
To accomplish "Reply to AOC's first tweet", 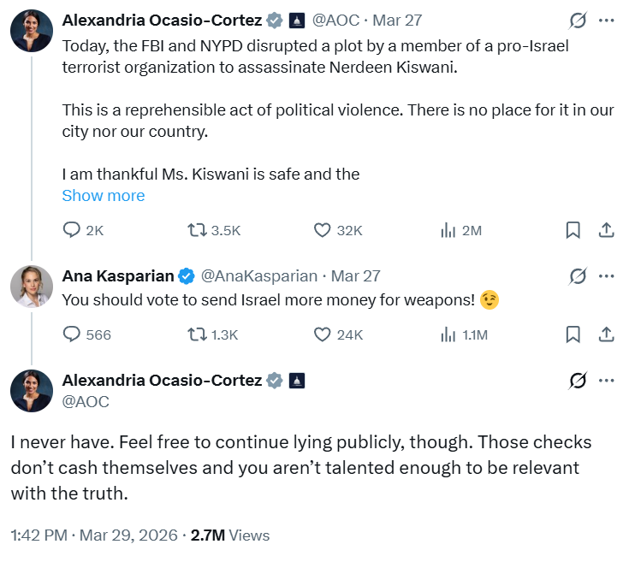I will pos(72,230).
